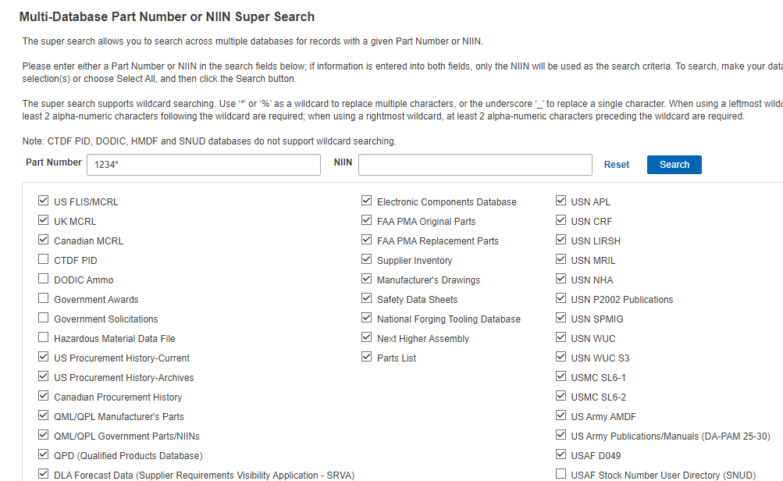This screenshot has height=481, width=783.
Task: Click the wildcard note about CTDF PID
Action: [x=208, y=141]
